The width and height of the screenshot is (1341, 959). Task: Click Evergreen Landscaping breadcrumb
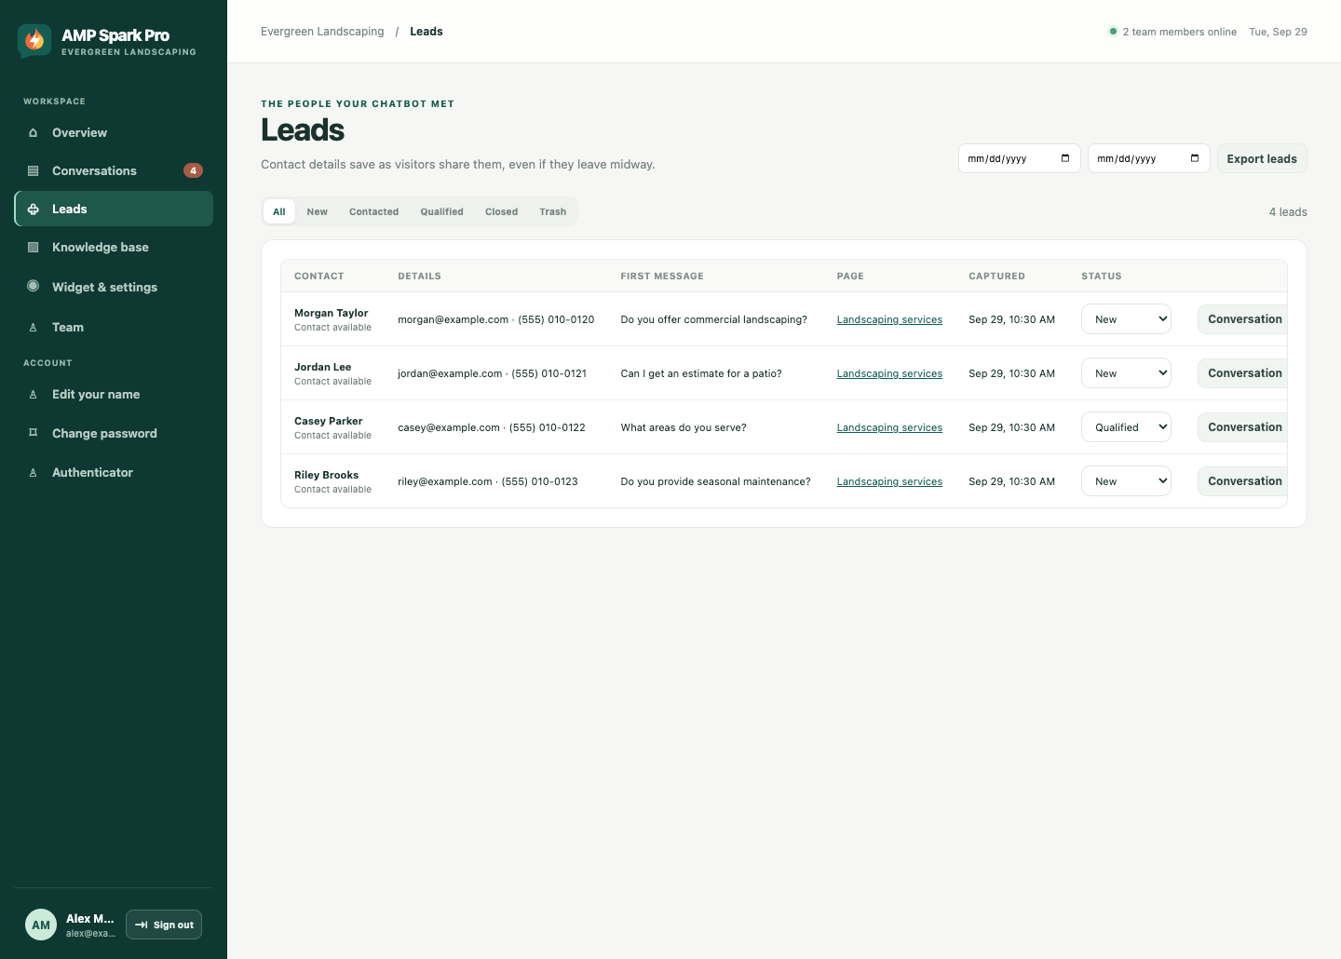coord(322,32)
